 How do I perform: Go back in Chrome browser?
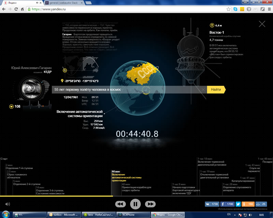[x=4, y=9]
